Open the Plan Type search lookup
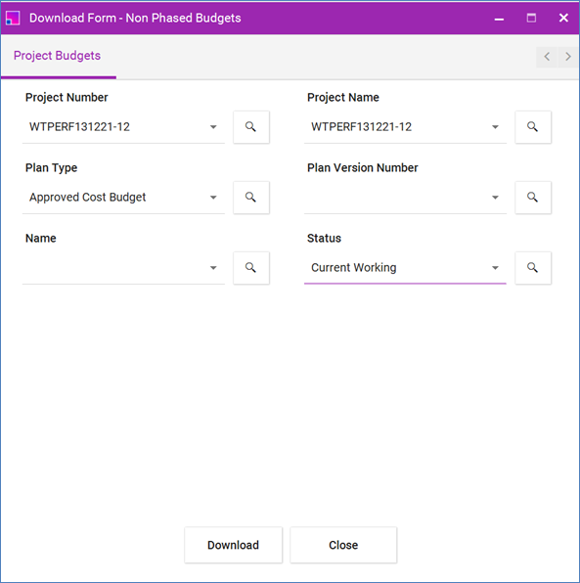 (x=251, y=198)
